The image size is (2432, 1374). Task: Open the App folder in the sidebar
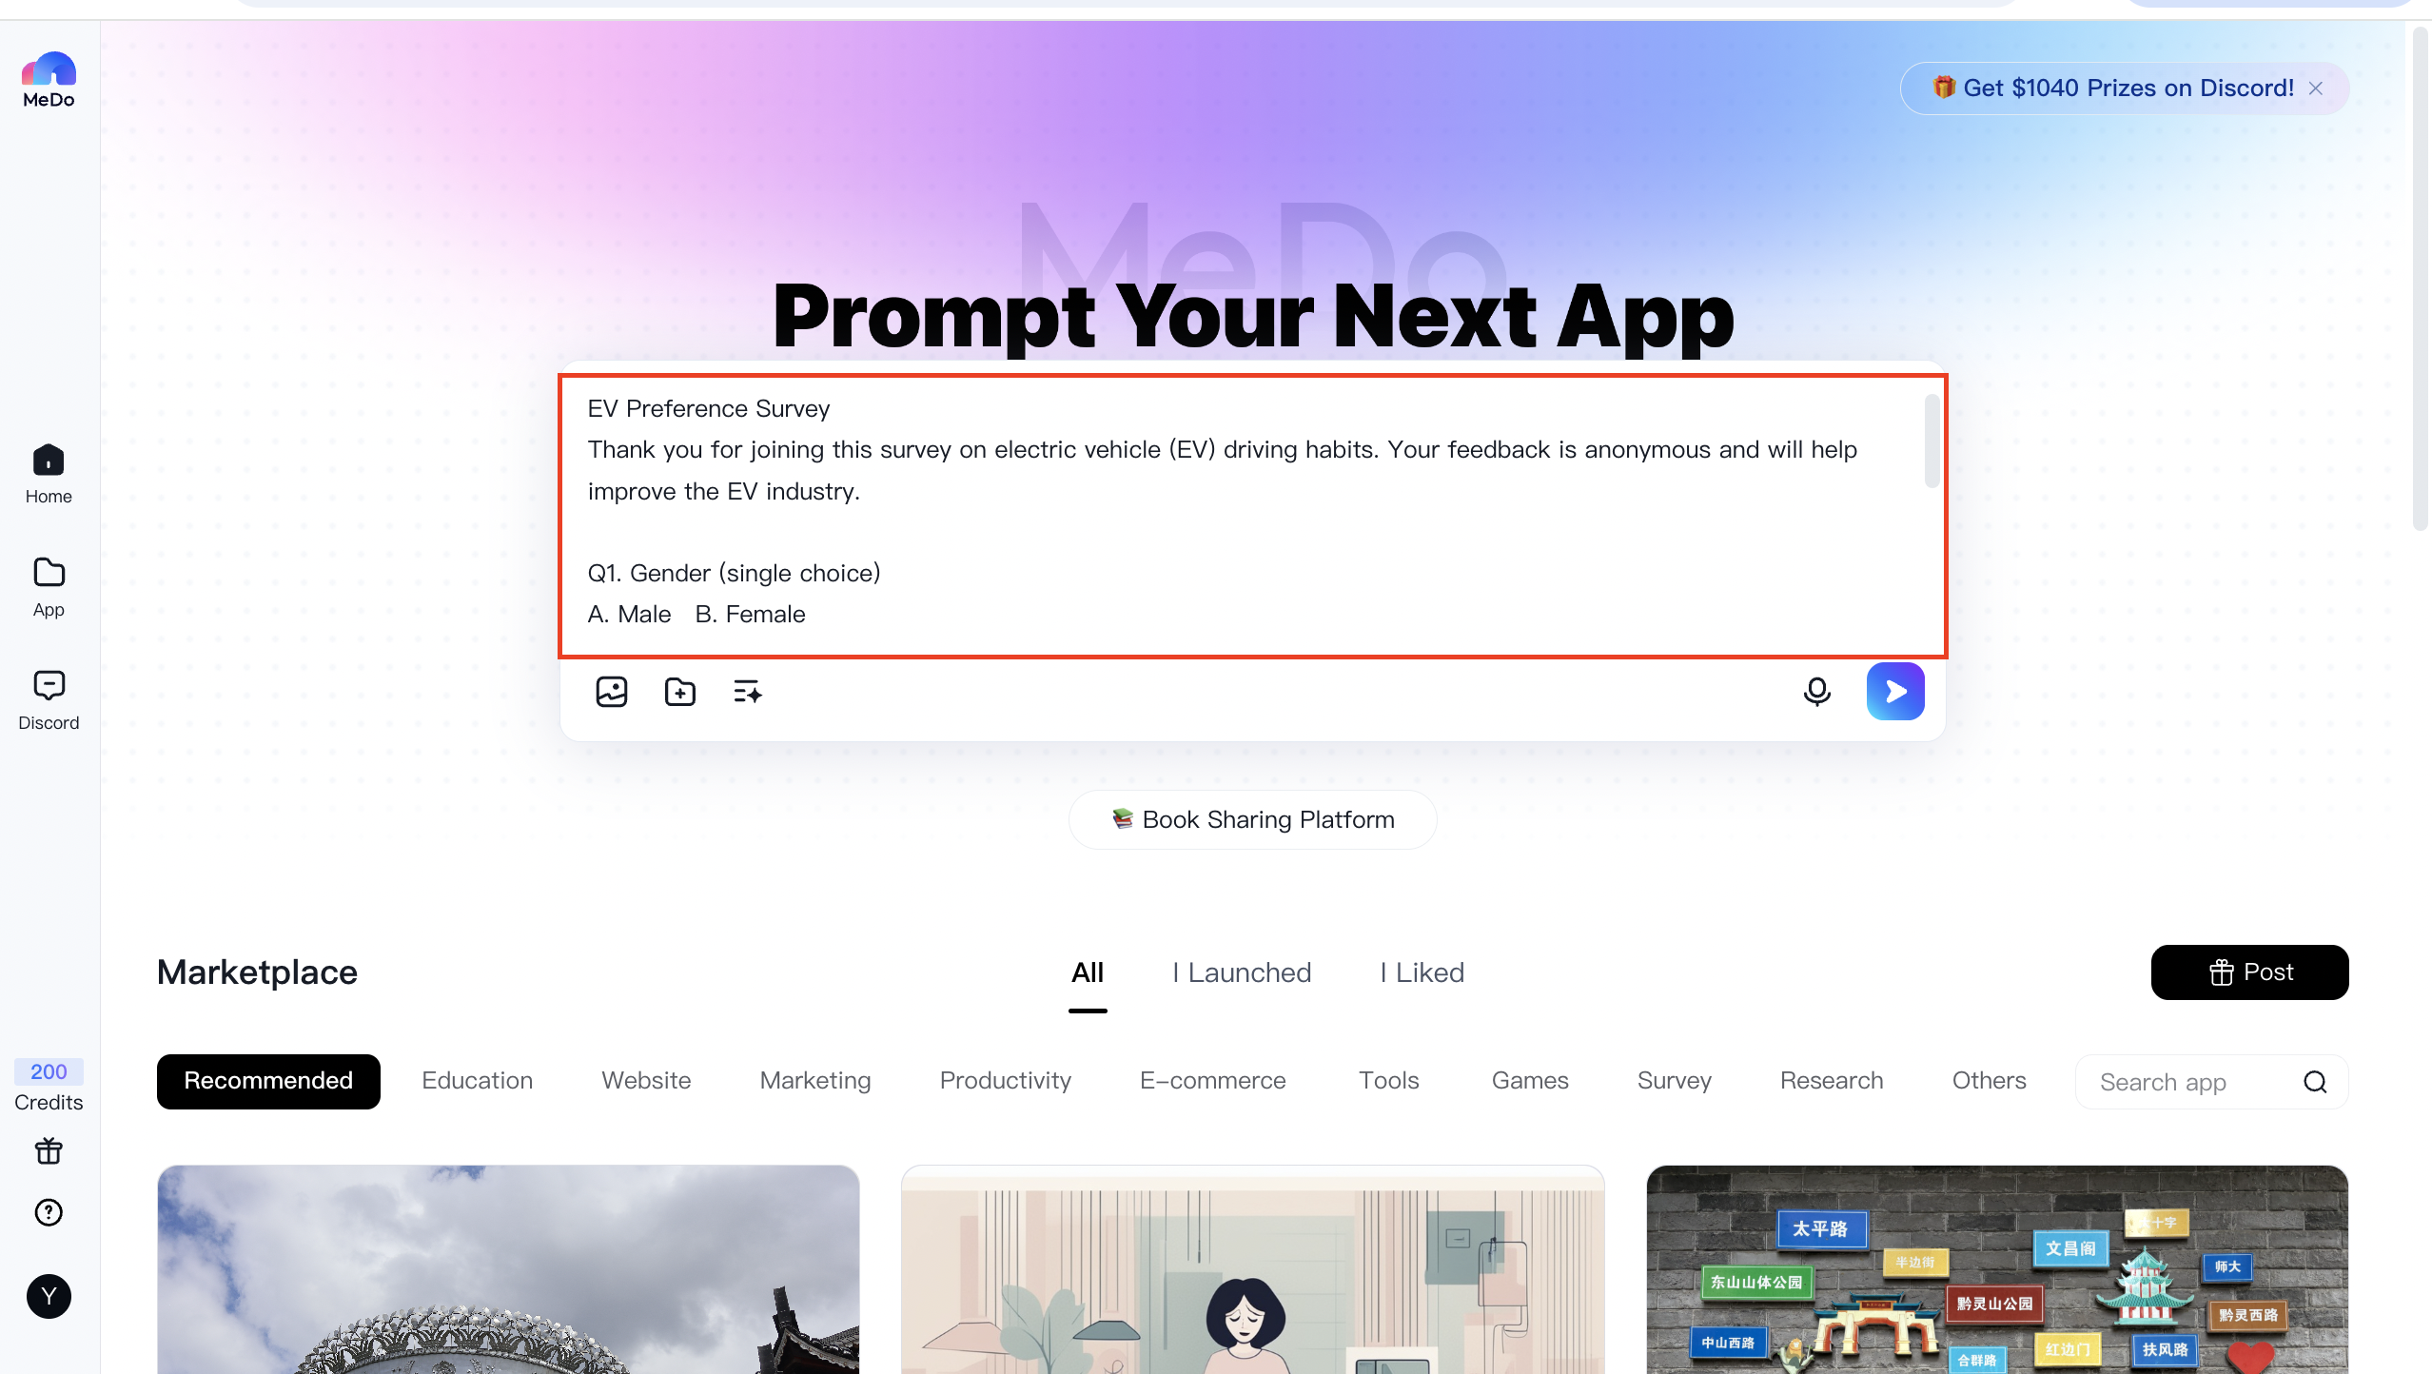(x=49, y=587)
